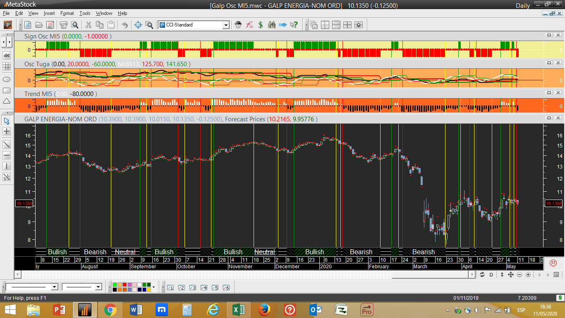The image size is (565, 318).
Task: Open the Indicator Builder fx icon
Action: (x=249, y=25)
